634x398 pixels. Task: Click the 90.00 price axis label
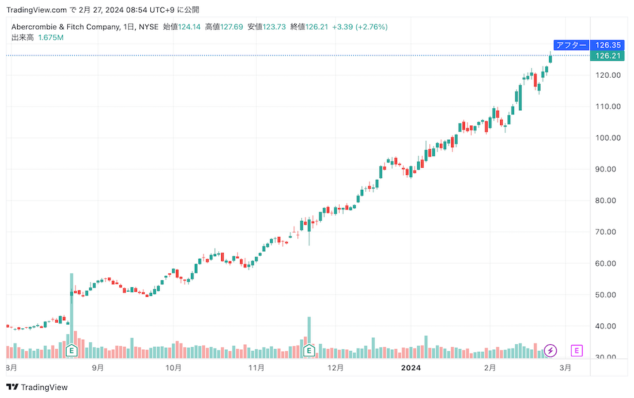coord(605,169)
